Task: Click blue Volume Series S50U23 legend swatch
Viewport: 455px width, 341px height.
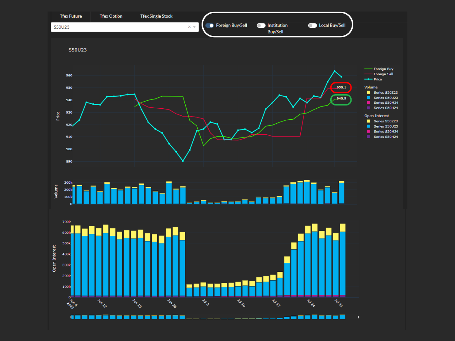Action: click(x=369, y=97)
